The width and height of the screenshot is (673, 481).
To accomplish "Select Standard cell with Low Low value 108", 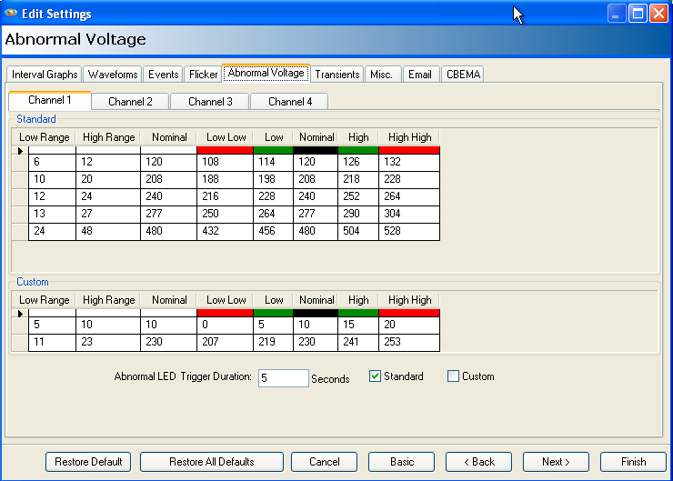I will pyautogui.click(x=225, y=163).
